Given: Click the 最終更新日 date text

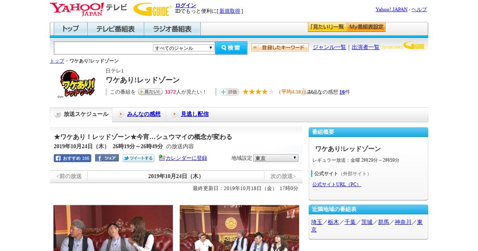Looking at the screenshot, I should pyautogui.click(x=245, y=188).
